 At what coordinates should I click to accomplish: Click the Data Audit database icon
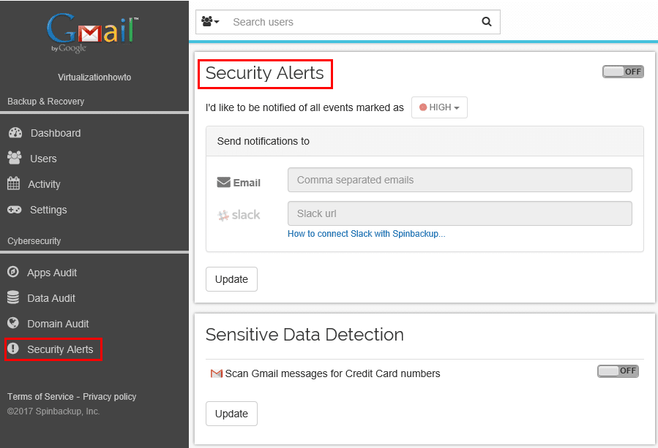click(x=12, y=298)
